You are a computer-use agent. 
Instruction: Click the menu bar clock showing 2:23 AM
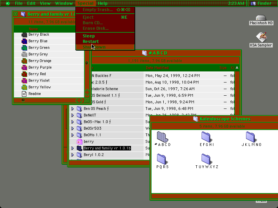tap(236, 3)
